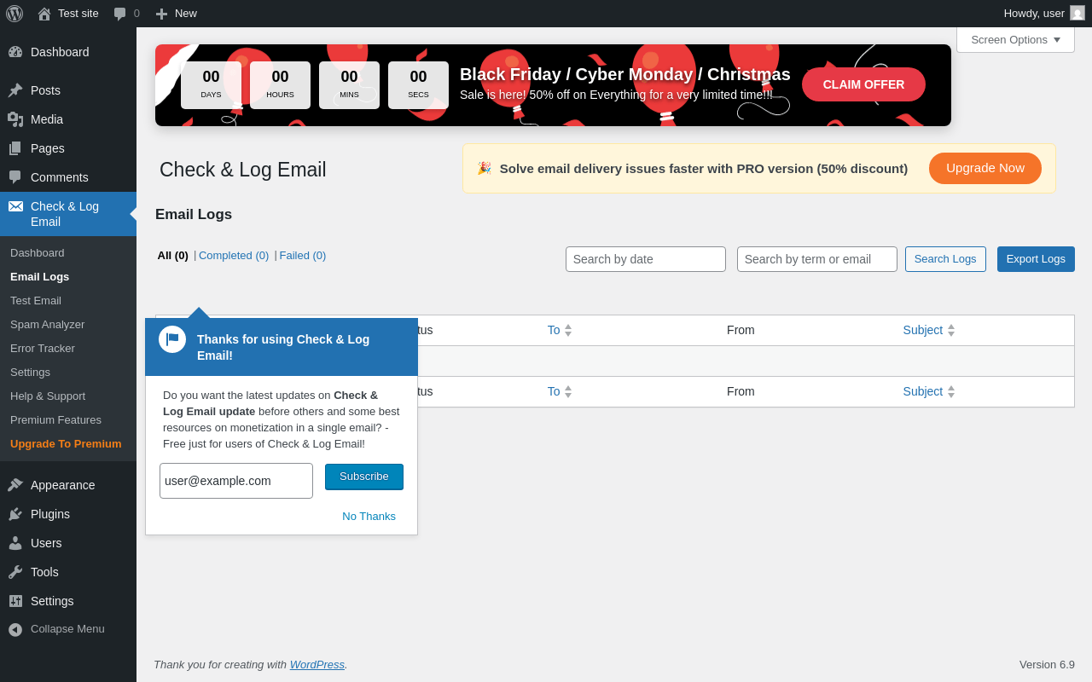Click the Subscribe button
The width and height of the screenshot is (1092, 682).
(364, 477)
